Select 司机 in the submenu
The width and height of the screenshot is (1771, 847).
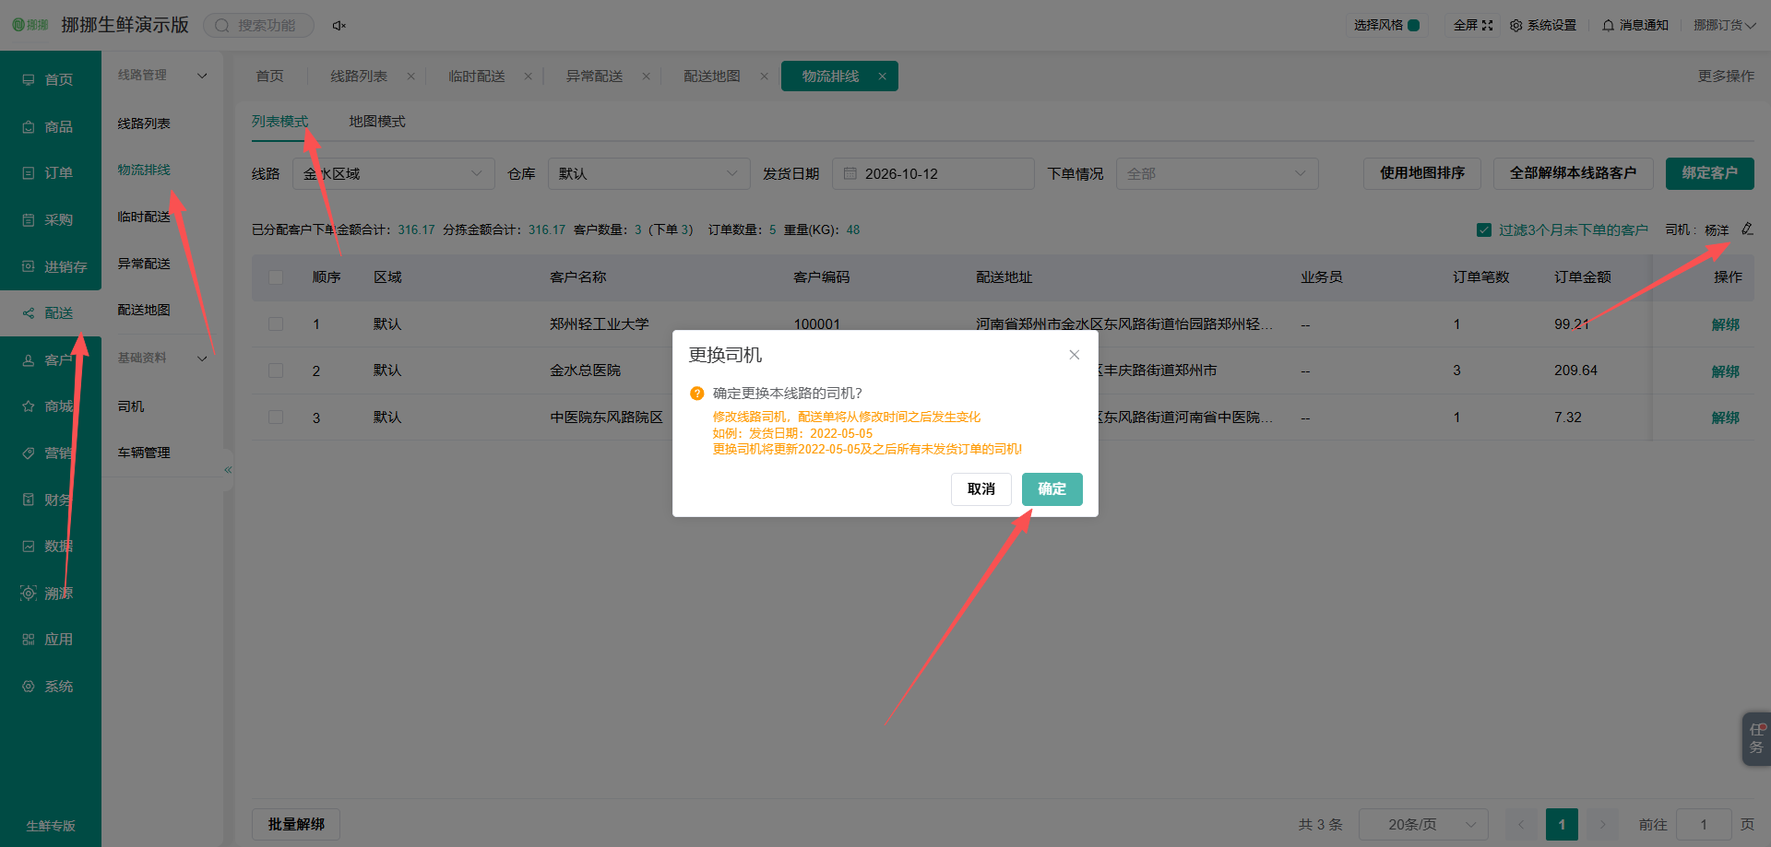(131, 406)
